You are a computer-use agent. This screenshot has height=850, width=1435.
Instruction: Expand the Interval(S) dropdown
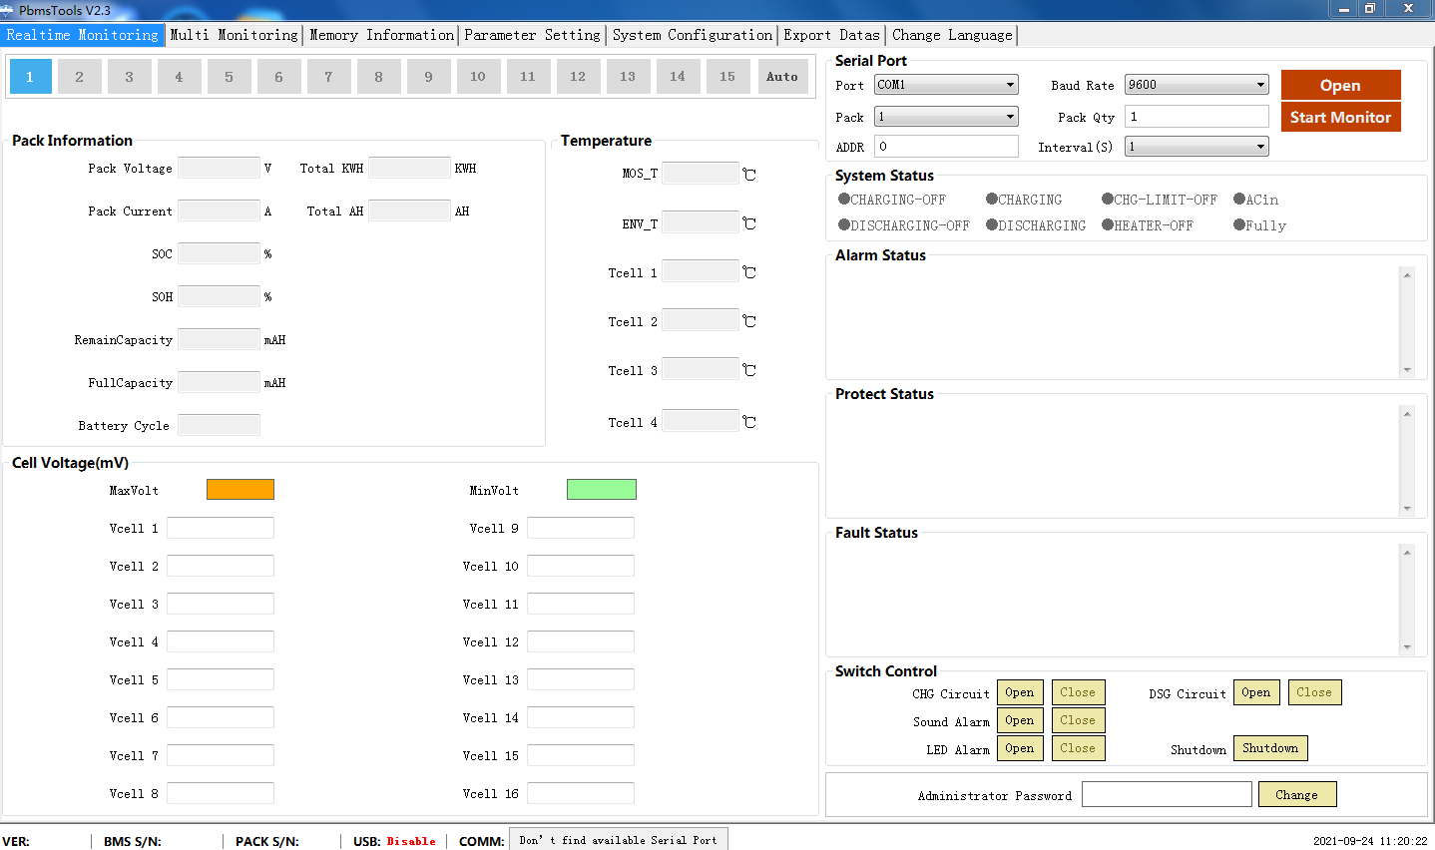click(x=1260, y=147)
